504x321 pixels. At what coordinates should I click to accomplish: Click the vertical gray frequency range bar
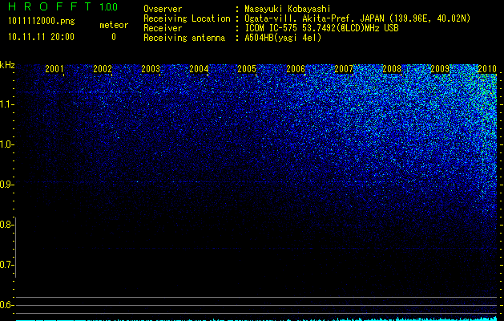(x=16, y=248)
